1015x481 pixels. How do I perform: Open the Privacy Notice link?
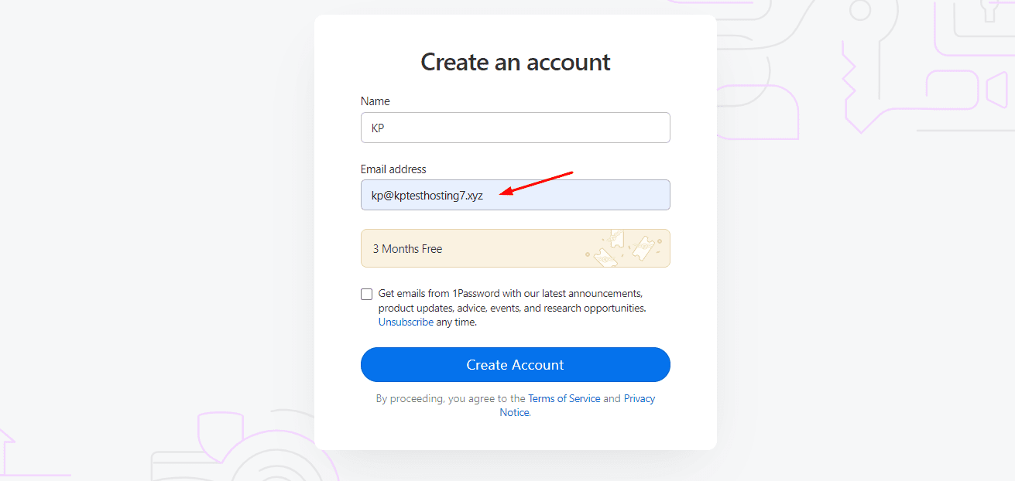tap(639, 399)
